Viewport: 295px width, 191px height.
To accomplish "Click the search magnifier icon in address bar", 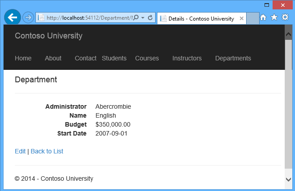I will [x=136, y=18].
